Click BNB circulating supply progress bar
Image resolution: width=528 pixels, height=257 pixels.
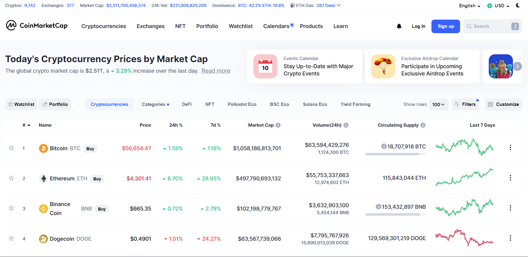396,214
